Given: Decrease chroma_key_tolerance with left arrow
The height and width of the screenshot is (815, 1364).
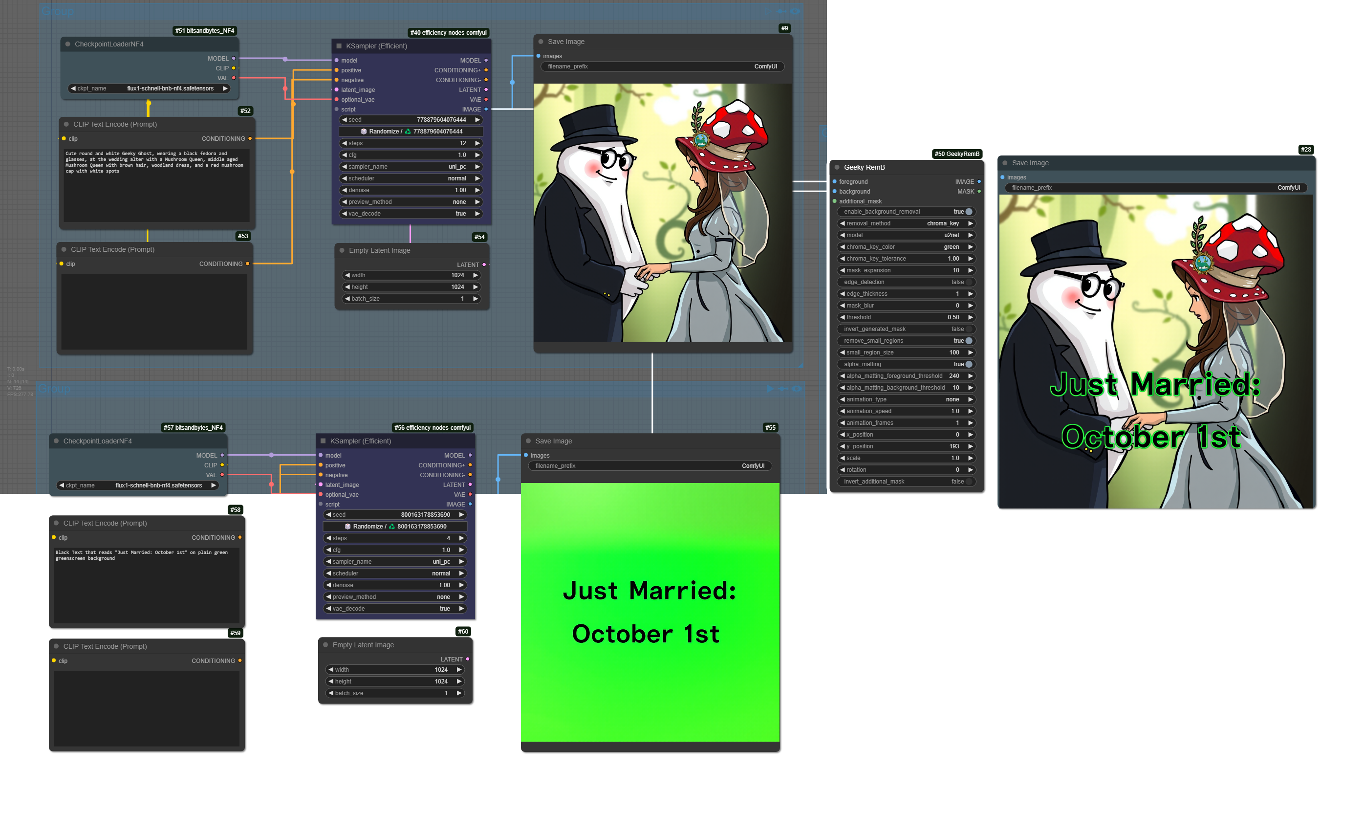Looking at the screenshot, I should pos(842,259).
